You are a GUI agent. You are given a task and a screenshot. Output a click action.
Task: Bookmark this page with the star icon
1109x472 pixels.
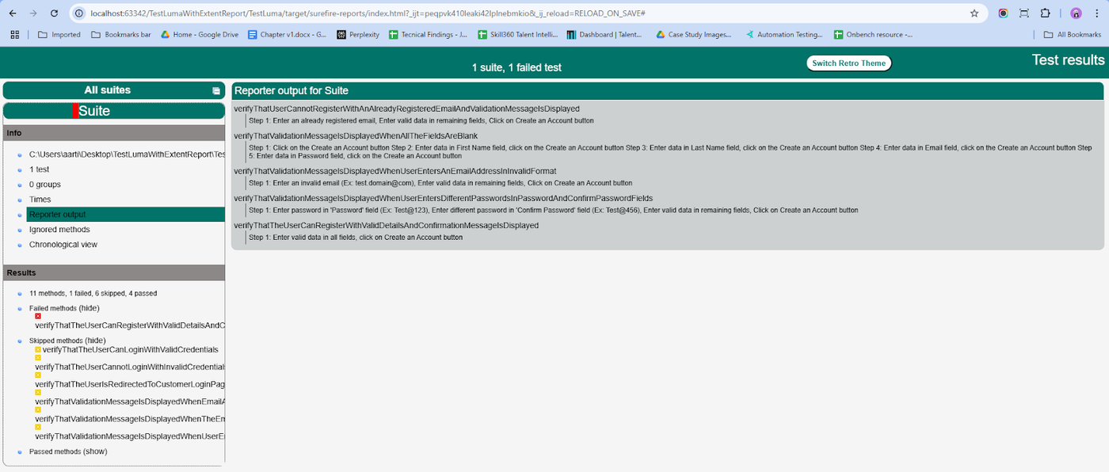pyautogui.click(x=974, y=13)
